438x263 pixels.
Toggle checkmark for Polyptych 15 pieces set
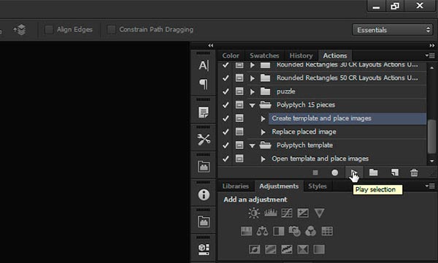226,104
